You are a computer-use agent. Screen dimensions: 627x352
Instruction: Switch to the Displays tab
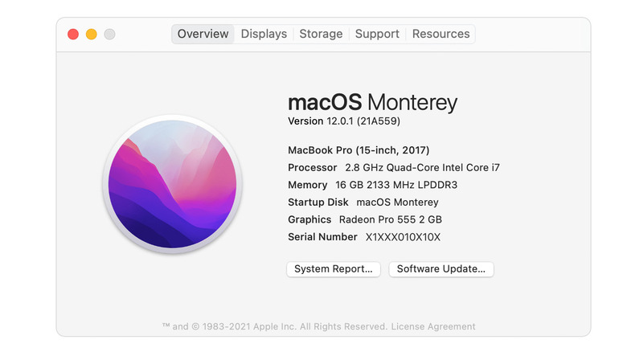click(264, 34)
